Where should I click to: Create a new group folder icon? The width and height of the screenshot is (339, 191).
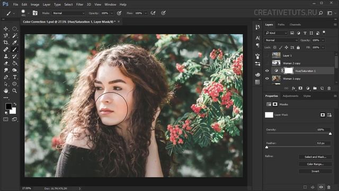(x=315, y=88)
